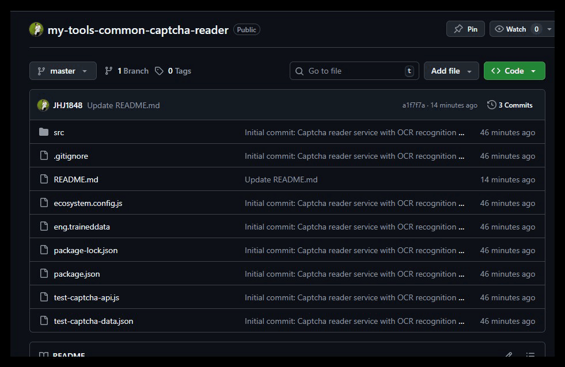Viewport: 565px width, 367px height.
Task: Expand the Watch options arrow
Action: 549,29
